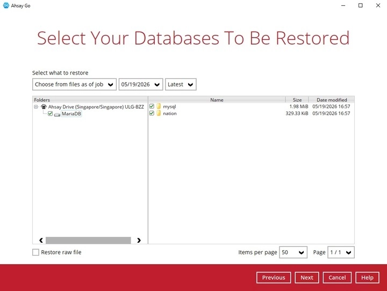The height and width of the screenshot is (291, 387).
Task: Click the mysql database icon
Action: point(159,106)
